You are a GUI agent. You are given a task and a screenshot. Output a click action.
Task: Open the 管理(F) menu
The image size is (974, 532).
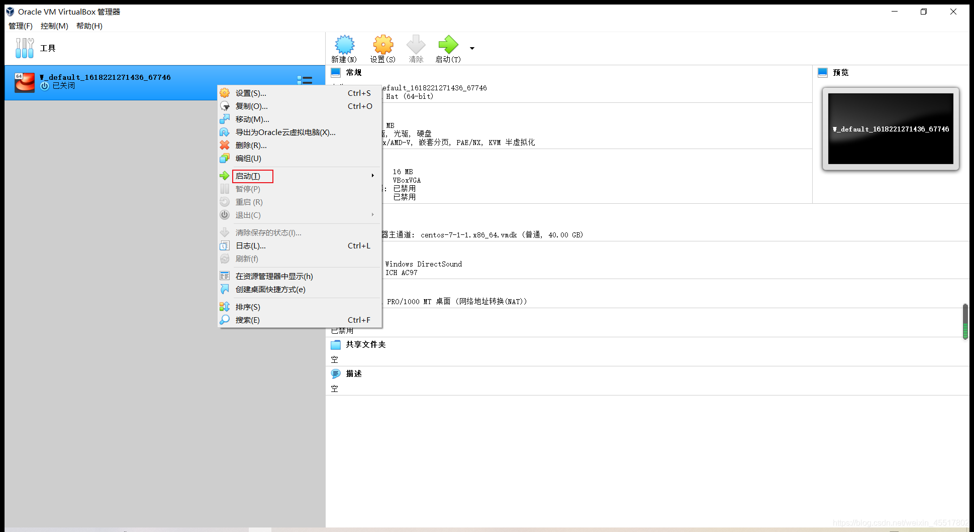(x=21, y=26)
